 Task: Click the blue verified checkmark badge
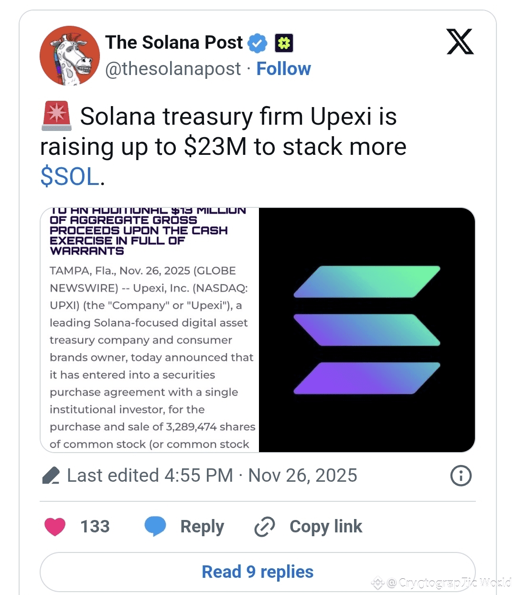point(258,43)
